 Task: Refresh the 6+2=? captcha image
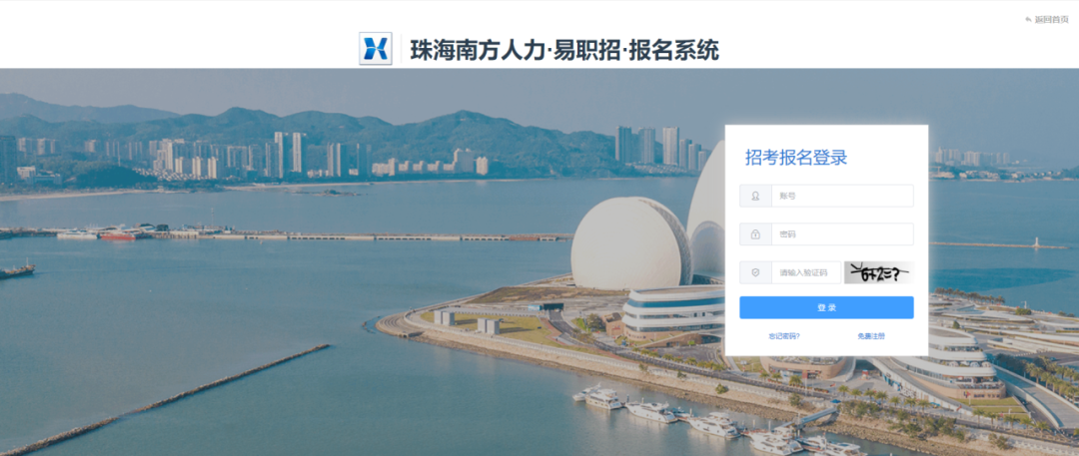point(879,273)
